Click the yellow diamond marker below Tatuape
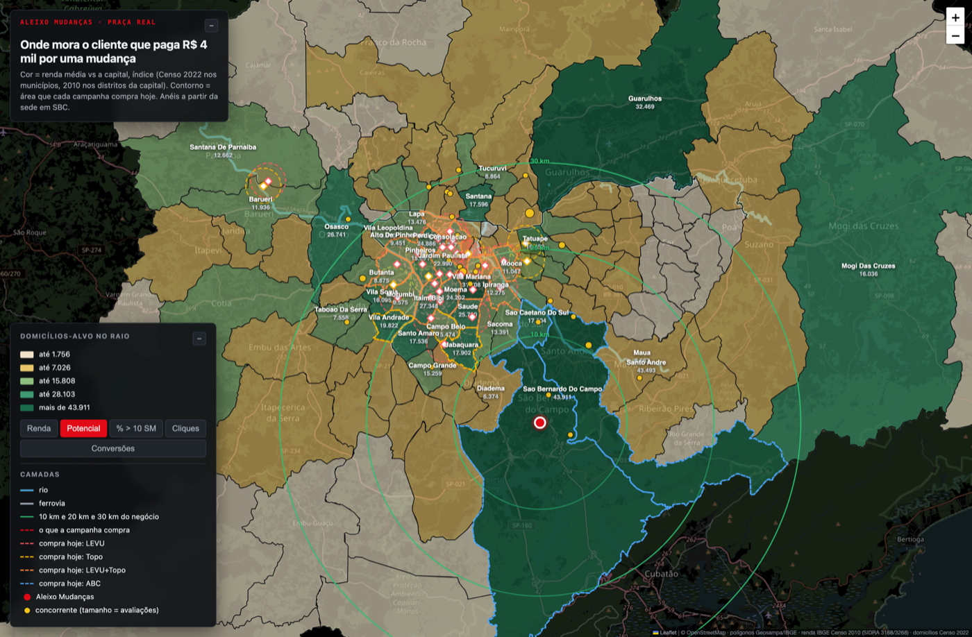 527,261
